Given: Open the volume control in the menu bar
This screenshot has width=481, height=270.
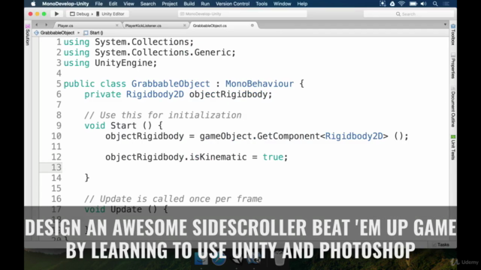Looking at the screenshot, I should click(x=424, y=4).
